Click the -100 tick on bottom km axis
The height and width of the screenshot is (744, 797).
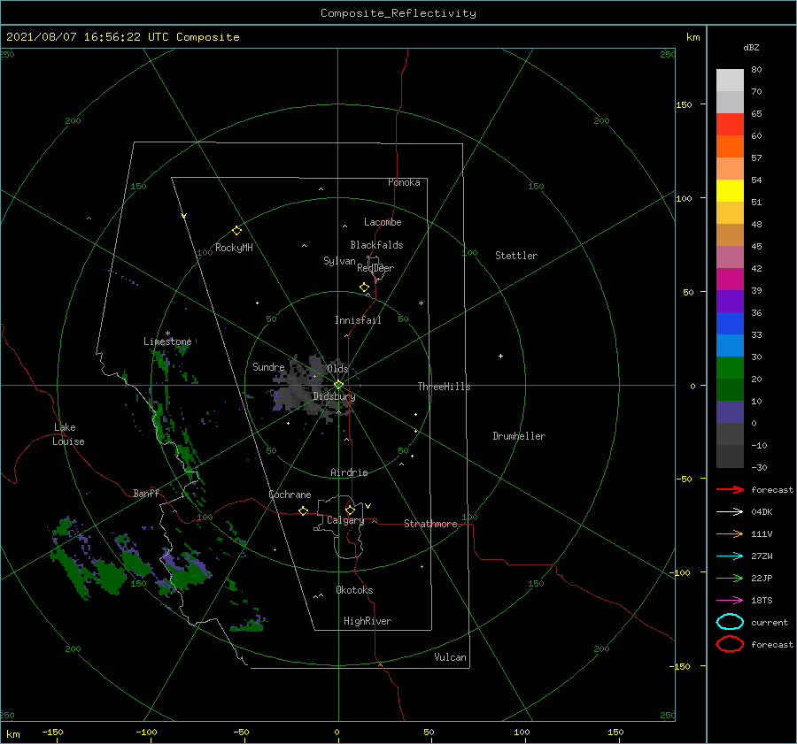146,732
